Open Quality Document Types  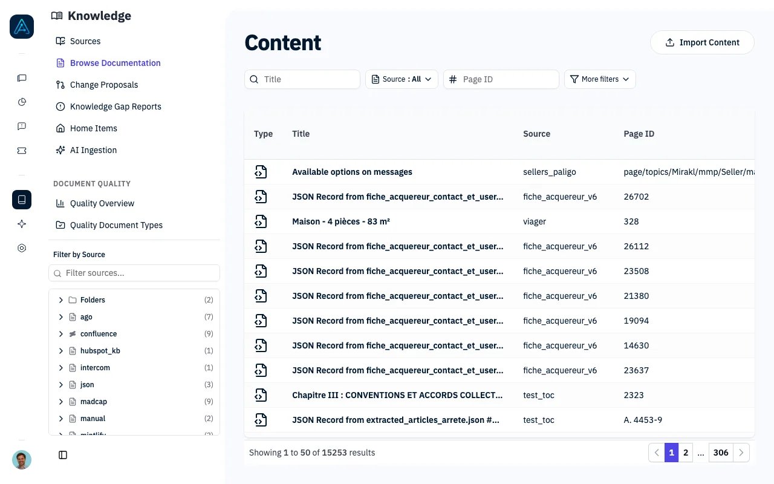tap(116, 225)
